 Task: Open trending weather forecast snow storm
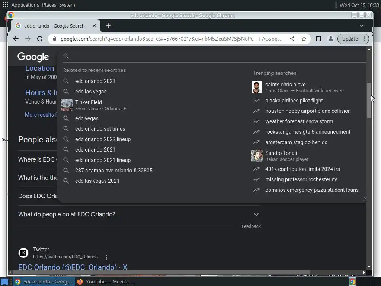299,122
